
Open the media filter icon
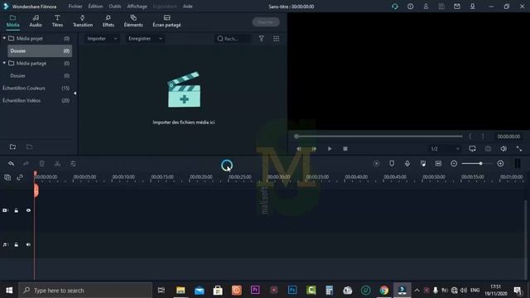(x=262, y=39)
